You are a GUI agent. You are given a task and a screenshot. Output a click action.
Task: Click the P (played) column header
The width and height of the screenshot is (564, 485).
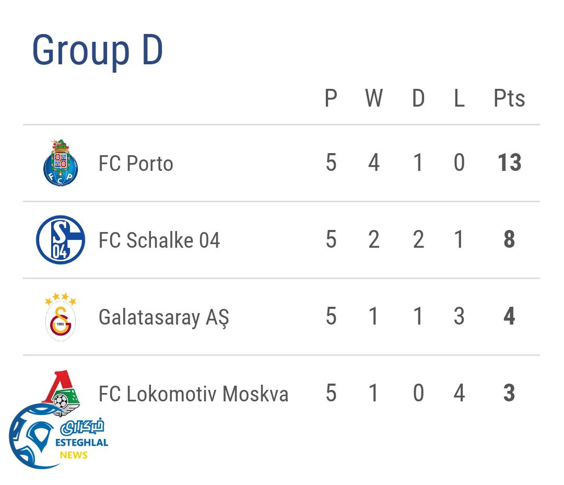331,98
